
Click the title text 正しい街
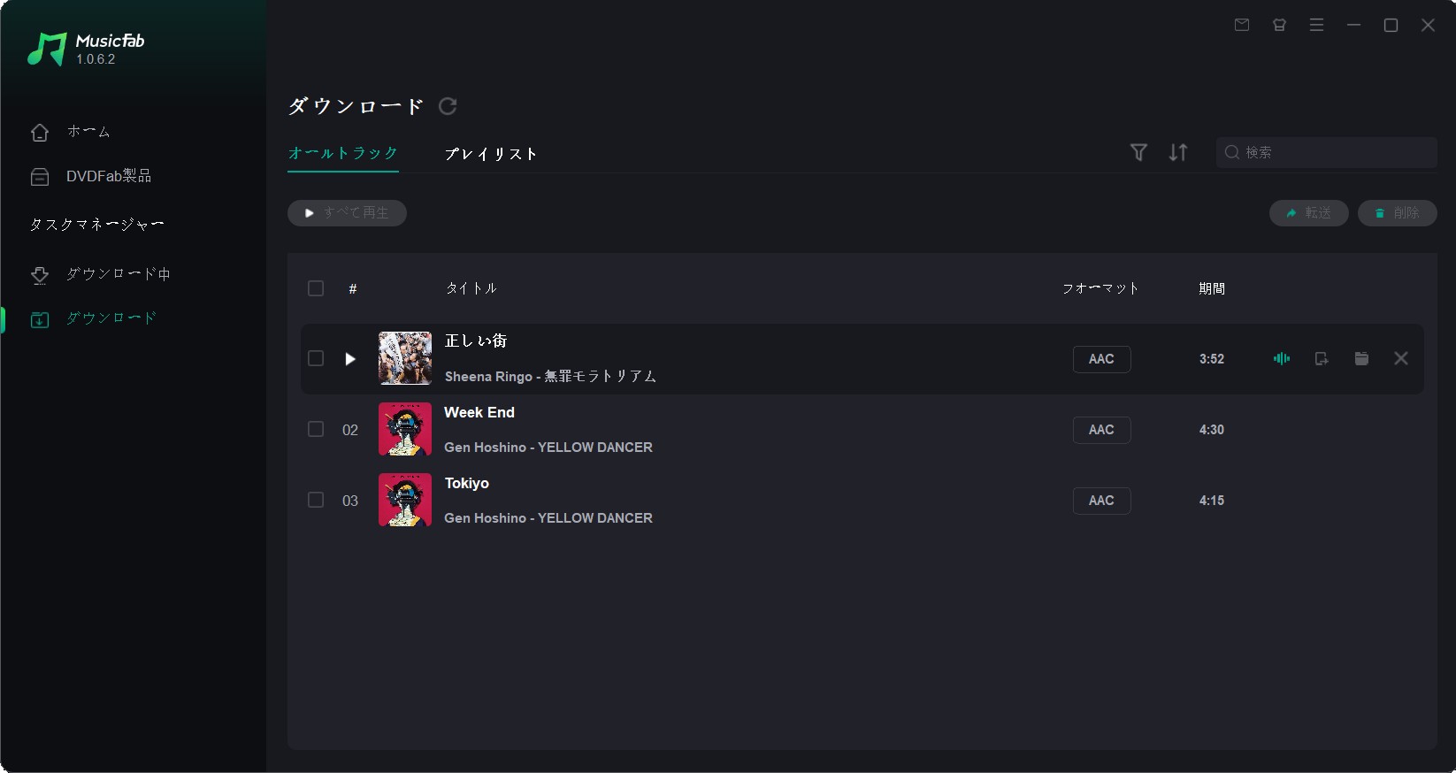point(476,341)
